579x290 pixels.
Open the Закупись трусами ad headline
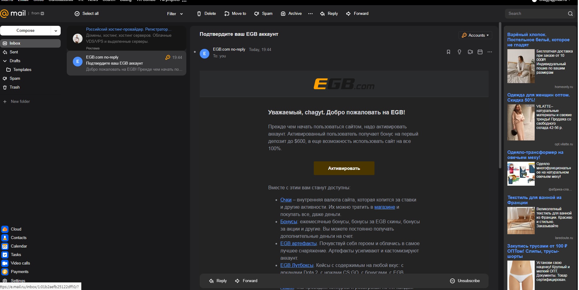[x=537, y=251]
